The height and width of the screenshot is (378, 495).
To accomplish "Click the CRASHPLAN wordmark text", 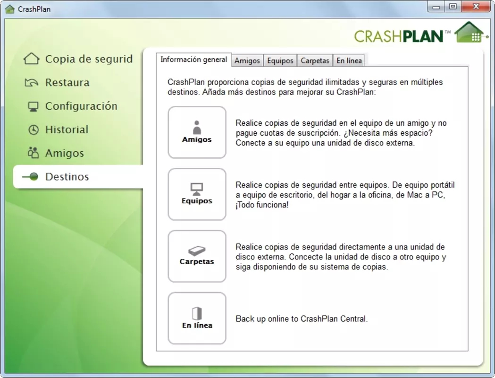I will [x=399, y=36].
